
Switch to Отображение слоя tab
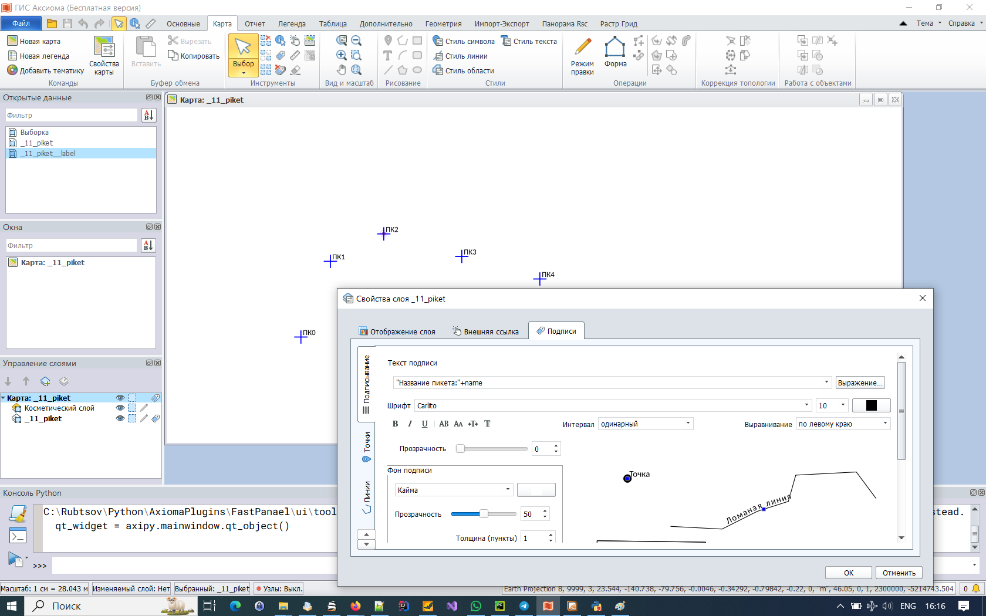[397, 331]
